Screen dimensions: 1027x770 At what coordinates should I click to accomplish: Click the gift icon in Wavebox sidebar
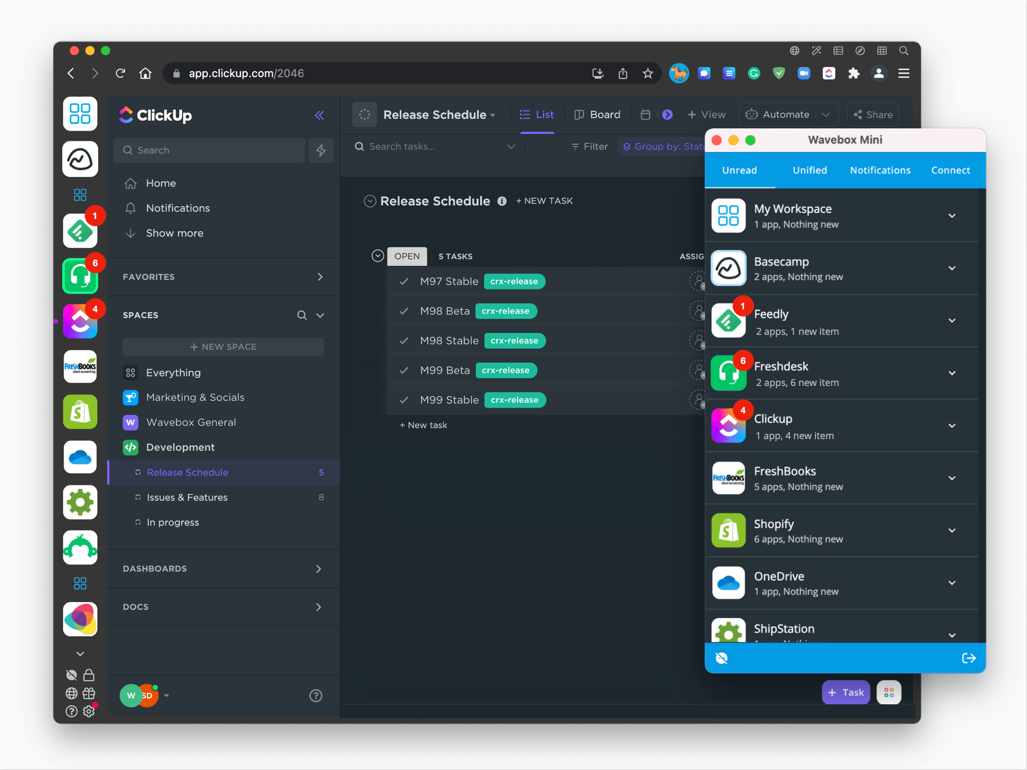[x=89, y=693]
